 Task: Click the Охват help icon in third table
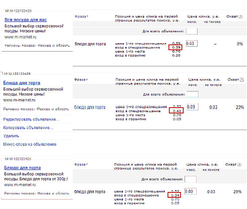coord(239,164)
